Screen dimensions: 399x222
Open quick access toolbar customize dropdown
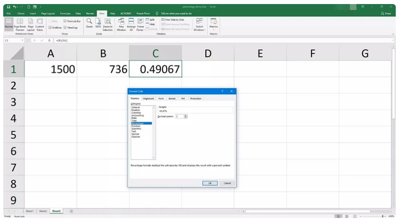pyautogui.click(x=41, y=7)
